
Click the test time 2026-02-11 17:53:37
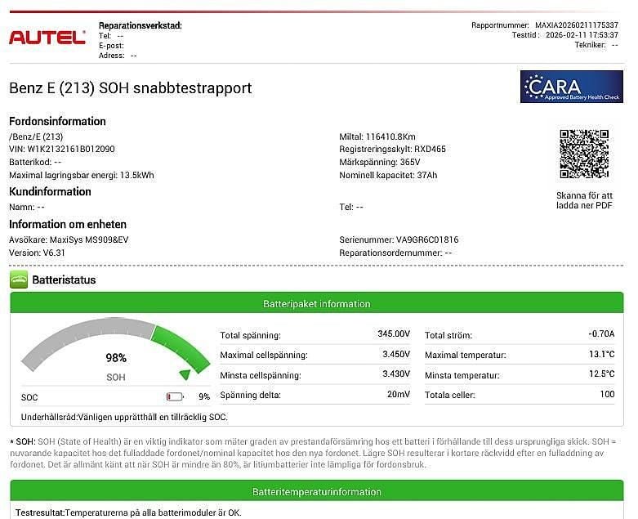coord(582,35)
